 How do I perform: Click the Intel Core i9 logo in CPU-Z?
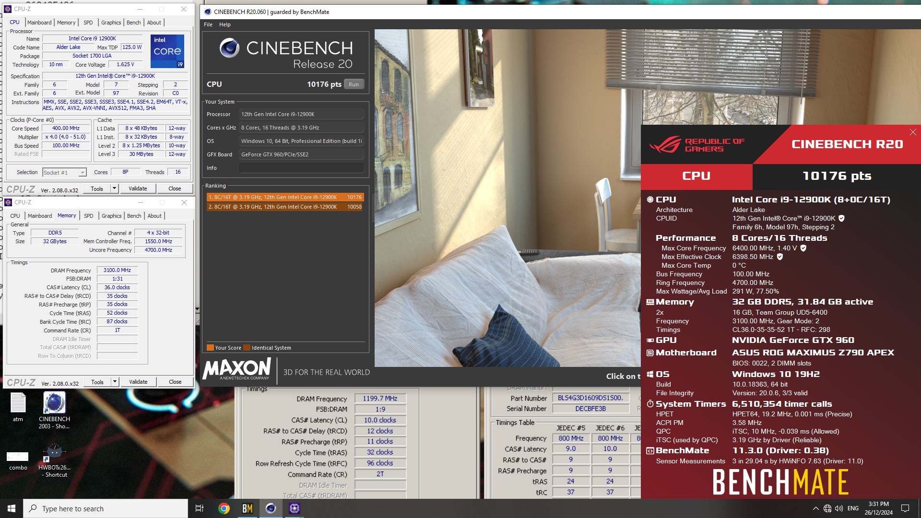click(x=167, y=51)
